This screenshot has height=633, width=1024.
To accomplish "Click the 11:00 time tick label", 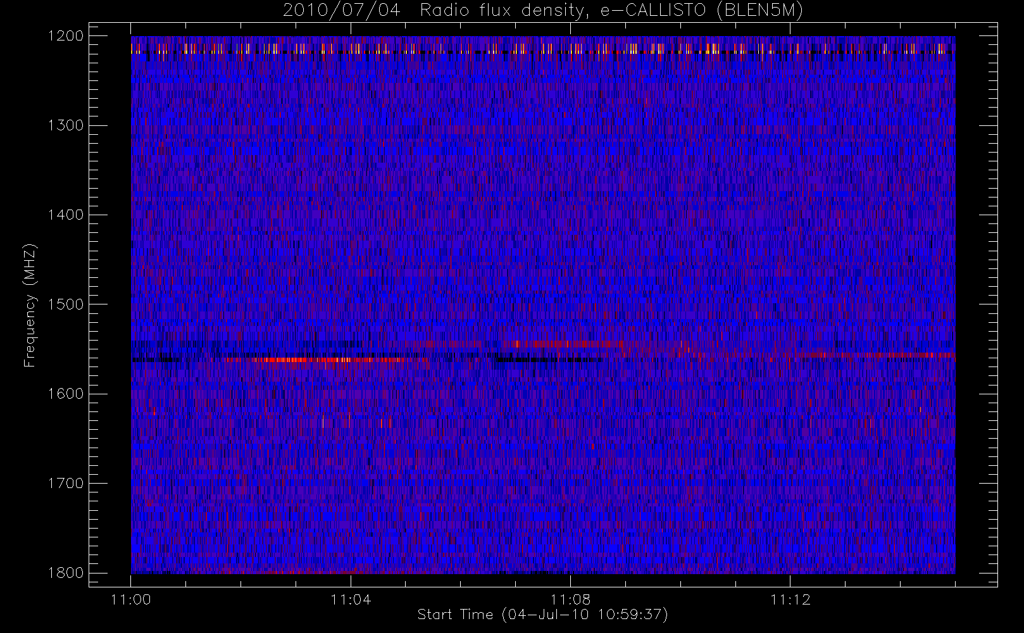I will (131, 599).
